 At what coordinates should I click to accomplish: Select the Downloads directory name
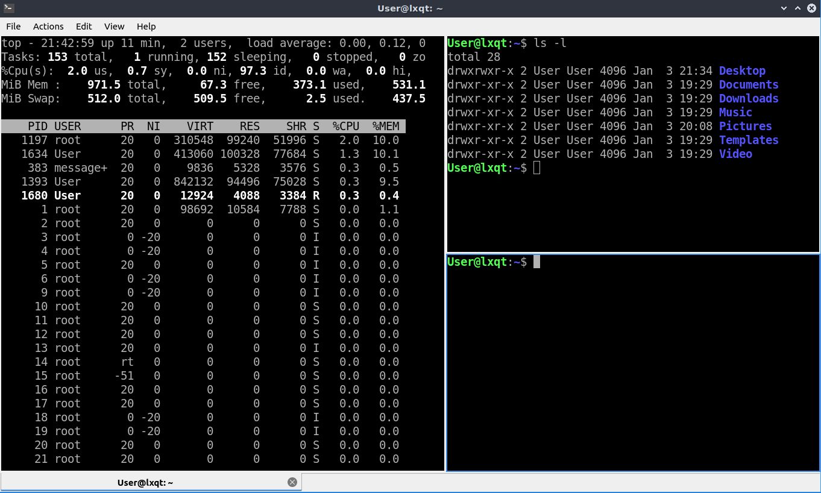[749, 98]
